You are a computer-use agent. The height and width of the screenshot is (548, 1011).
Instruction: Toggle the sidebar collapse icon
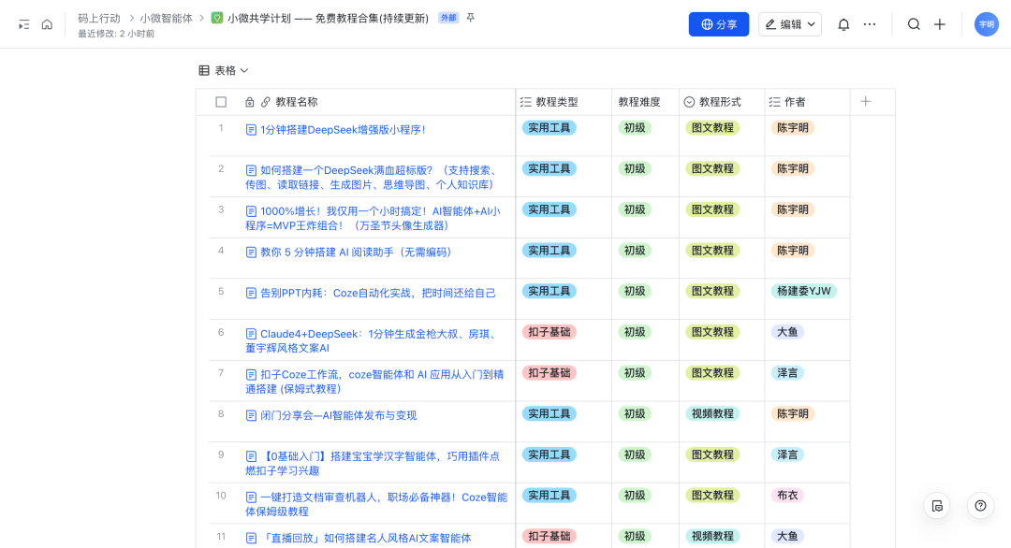tap(23, 24)
